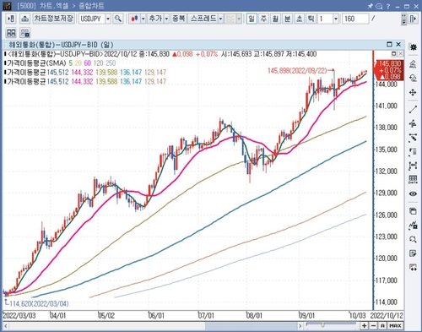
Task: Expand the chart type dropdown arrow
Action: click(143, 19)
